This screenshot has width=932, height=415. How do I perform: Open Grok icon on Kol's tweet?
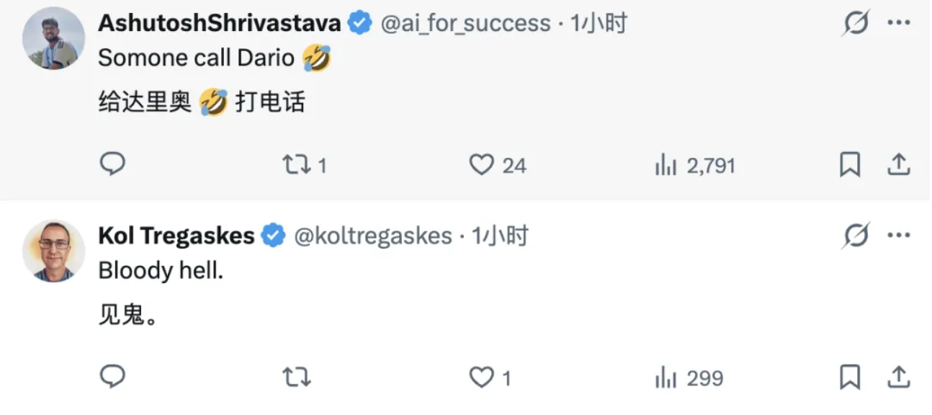[856, 236]
